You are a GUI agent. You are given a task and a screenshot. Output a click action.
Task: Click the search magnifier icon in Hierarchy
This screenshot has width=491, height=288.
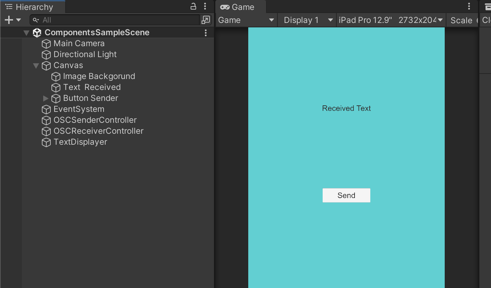pos(36,20)
